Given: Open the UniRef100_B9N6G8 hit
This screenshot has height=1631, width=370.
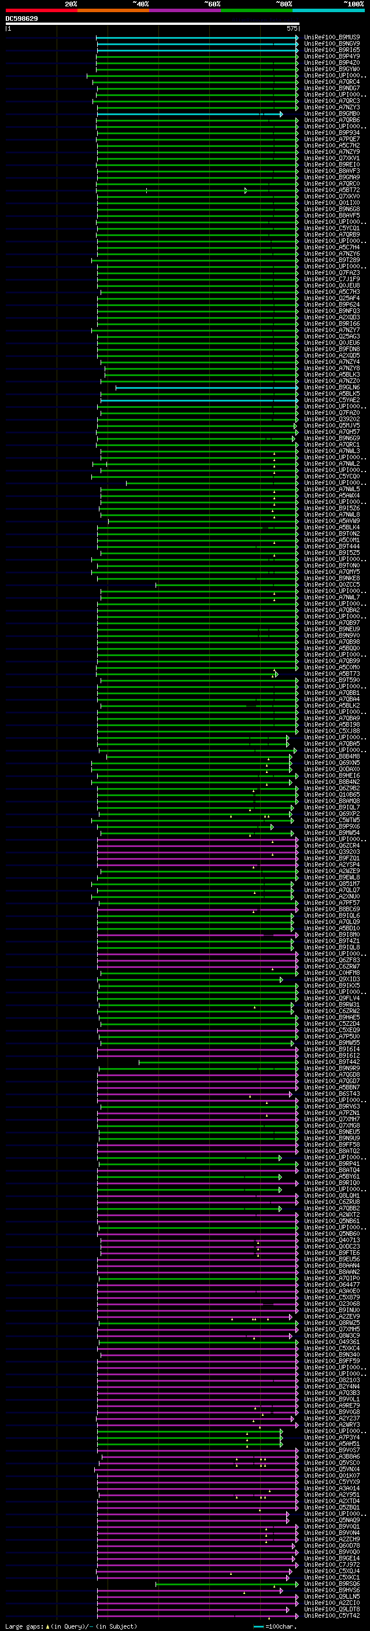Looking at the screenshot, I should tap(332, 209).
